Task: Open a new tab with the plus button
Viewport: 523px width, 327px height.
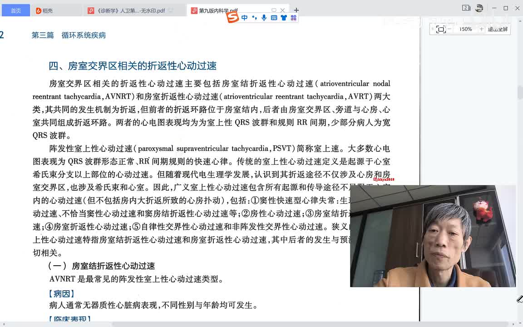Action: coord(296,10)
